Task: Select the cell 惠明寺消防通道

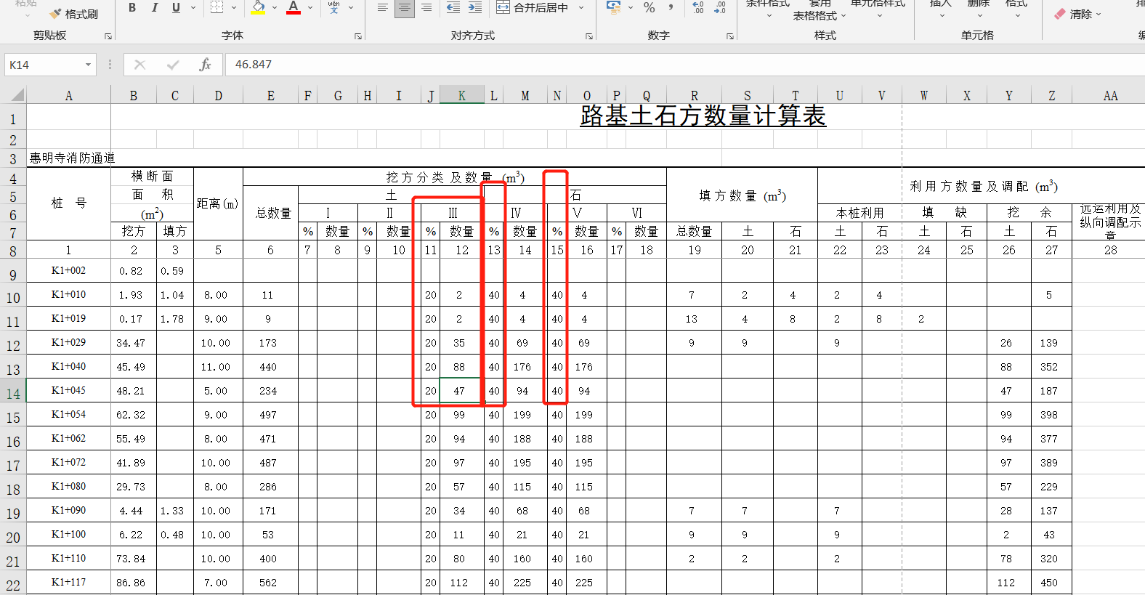Action: tap(72, 158)
